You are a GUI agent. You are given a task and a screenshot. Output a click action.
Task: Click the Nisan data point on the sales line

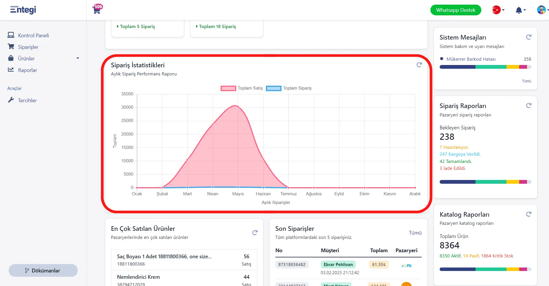[213, 124]
